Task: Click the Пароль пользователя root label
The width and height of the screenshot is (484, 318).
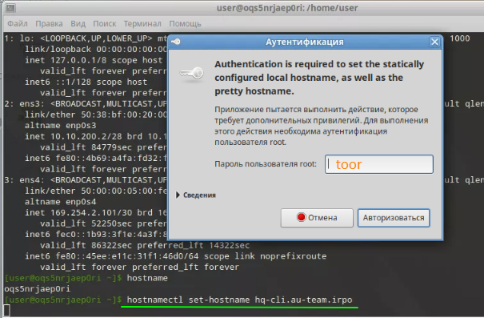Action: coord(266,163)
